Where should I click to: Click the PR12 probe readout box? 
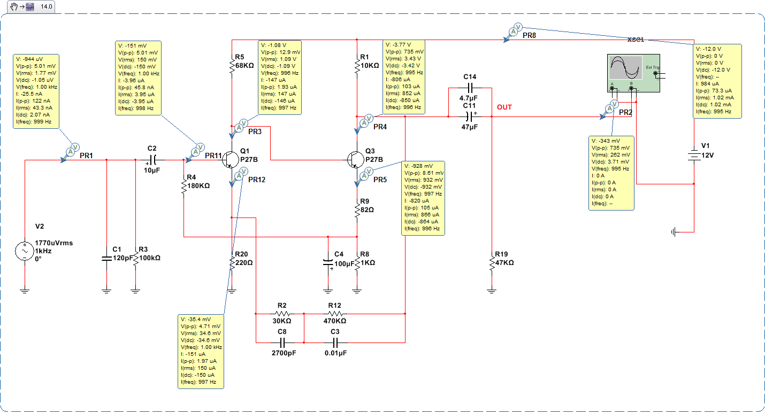tap(201, 352)
